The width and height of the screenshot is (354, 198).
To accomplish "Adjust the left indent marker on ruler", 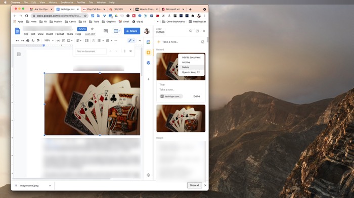I will (x=44, y=45).
